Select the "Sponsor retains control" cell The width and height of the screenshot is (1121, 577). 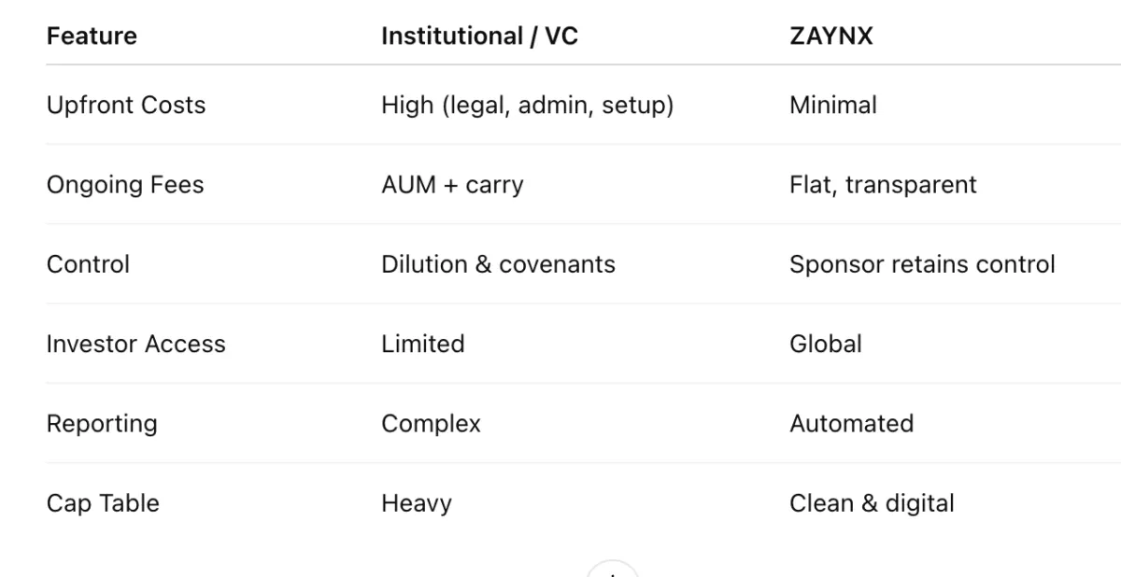pyautogui.click(x=922, y=264)
